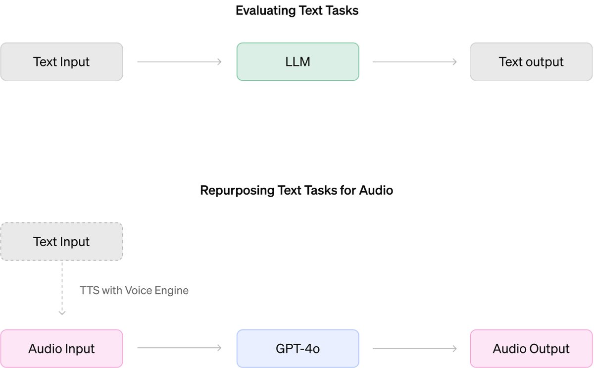Click the "Repurposing Text Tasks for Audio" heading

[x=297, y=190]
